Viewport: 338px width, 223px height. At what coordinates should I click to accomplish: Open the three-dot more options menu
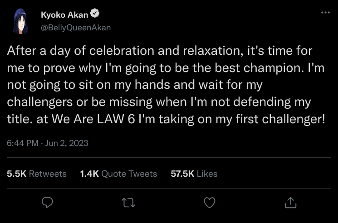pyautogui.click(x=325, y=13)
